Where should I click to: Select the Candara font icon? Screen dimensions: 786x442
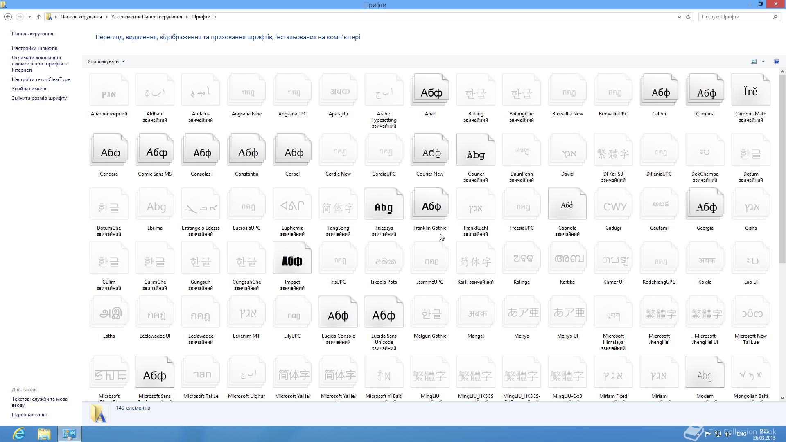(x=109, y=150)
